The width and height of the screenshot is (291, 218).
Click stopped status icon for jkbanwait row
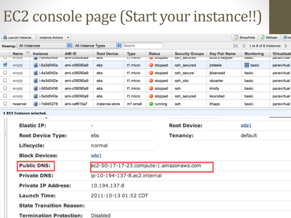click(x=151, y=73)
